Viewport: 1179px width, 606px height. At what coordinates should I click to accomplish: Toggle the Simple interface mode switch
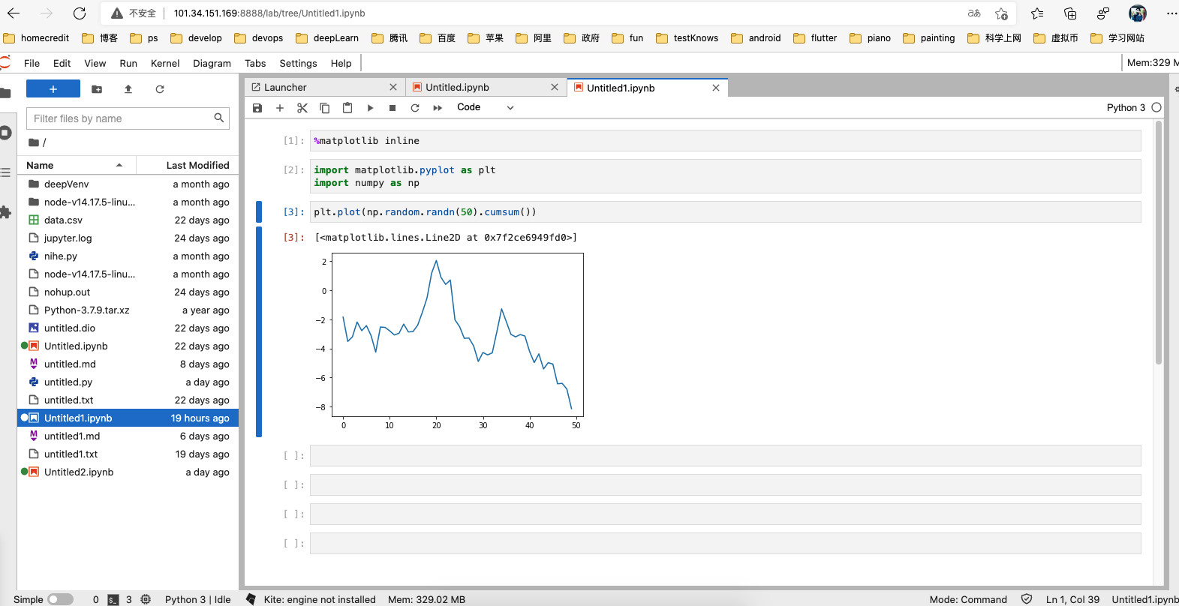click(60, 599)
